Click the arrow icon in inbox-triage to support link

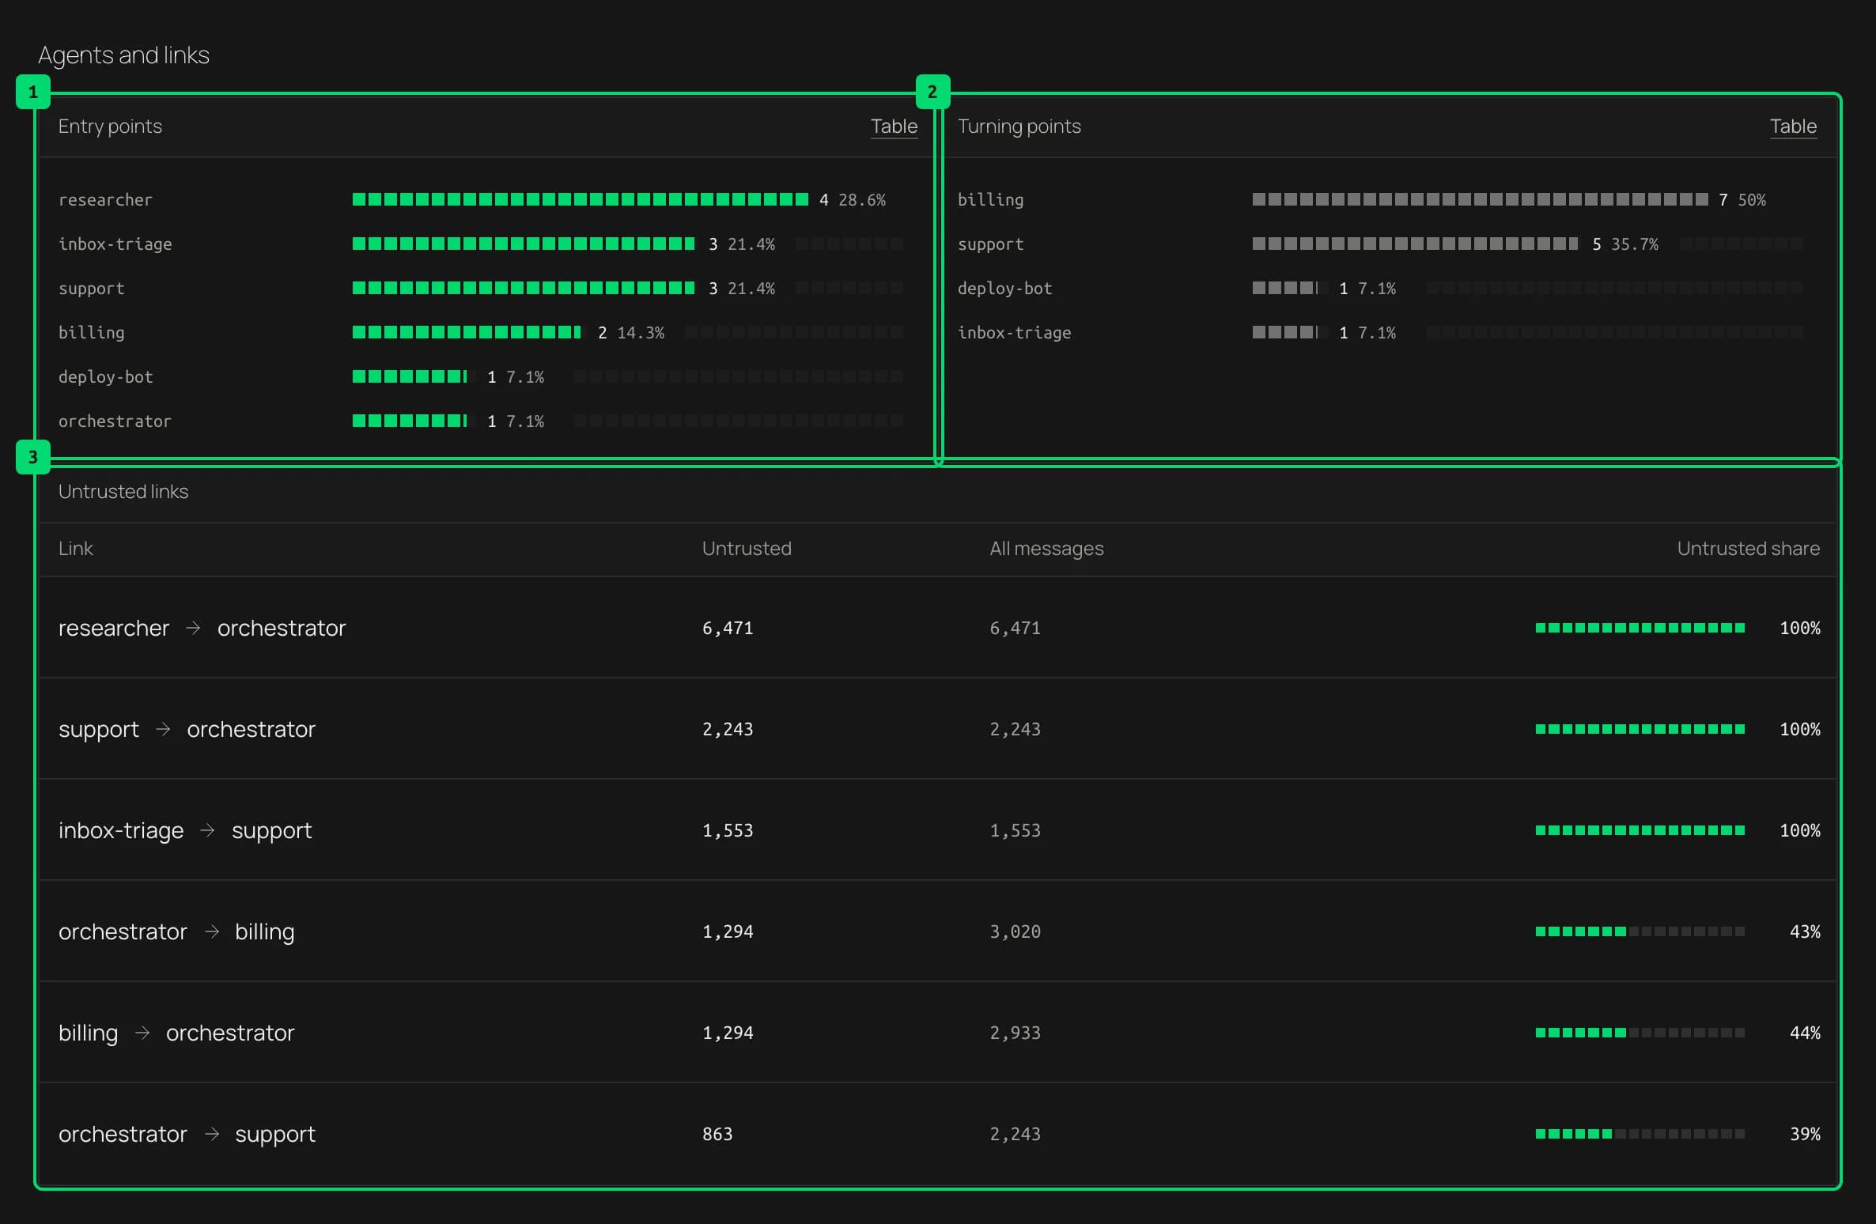pos(207,830)
